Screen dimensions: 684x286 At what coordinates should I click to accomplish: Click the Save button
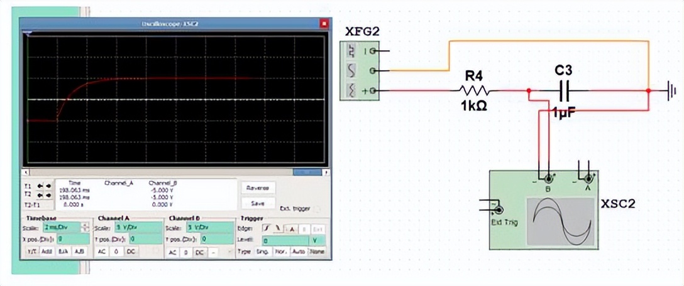(x=258, y=204)
